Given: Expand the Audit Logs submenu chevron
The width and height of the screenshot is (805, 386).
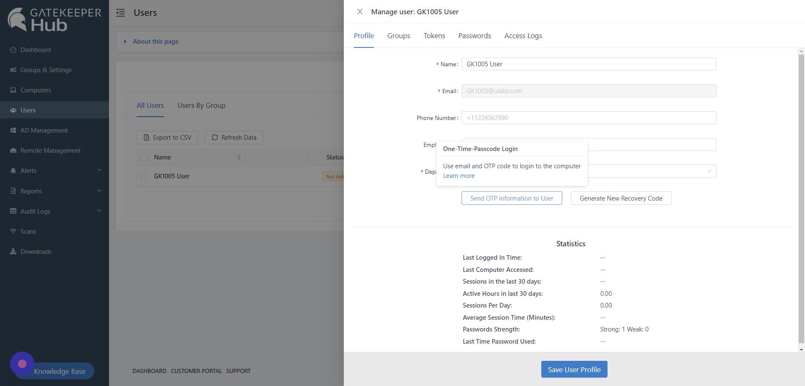Looking at the screenshot, I should 99,211.
